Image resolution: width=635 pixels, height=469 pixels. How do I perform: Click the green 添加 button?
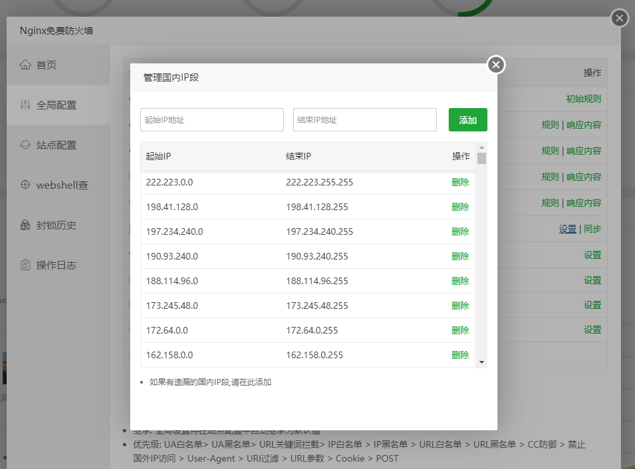click(468, 120)
